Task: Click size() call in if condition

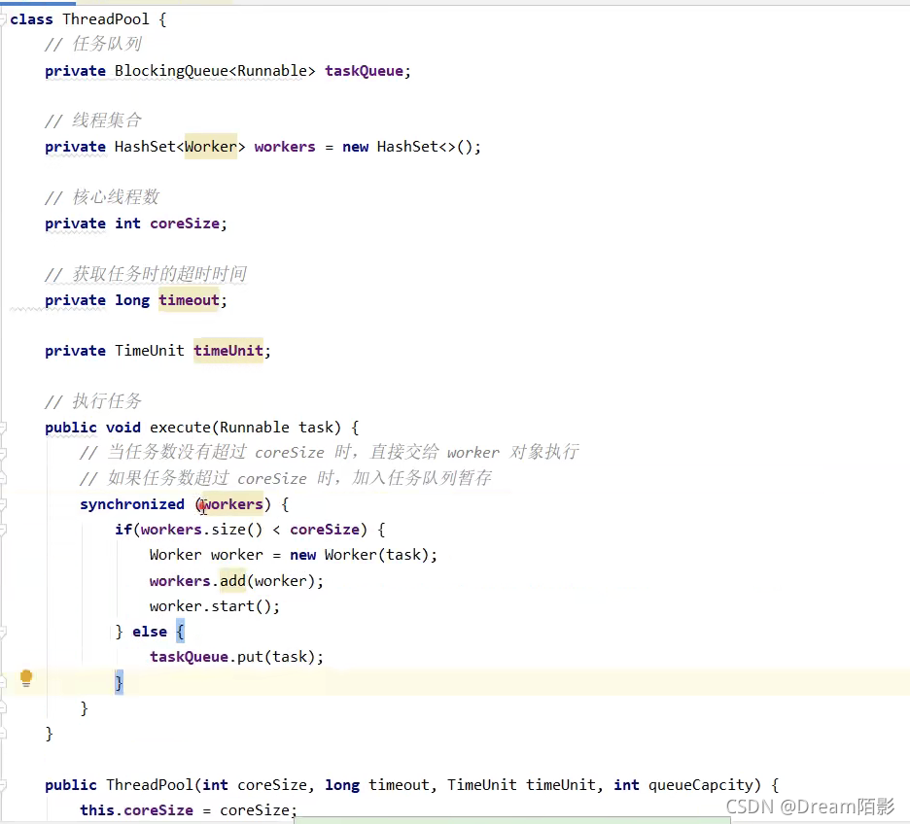Action: [237, 530]
